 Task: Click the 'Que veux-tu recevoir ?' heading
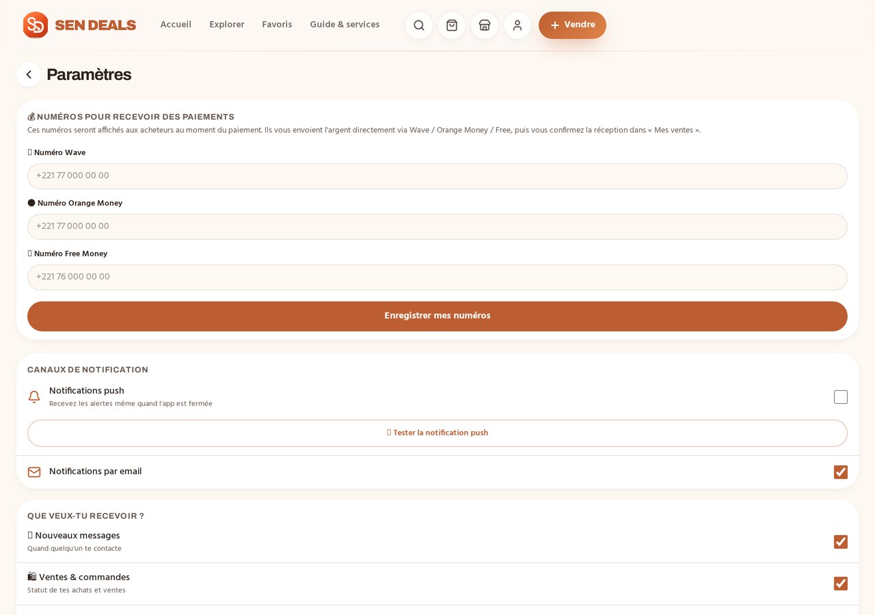coord(85,516)
